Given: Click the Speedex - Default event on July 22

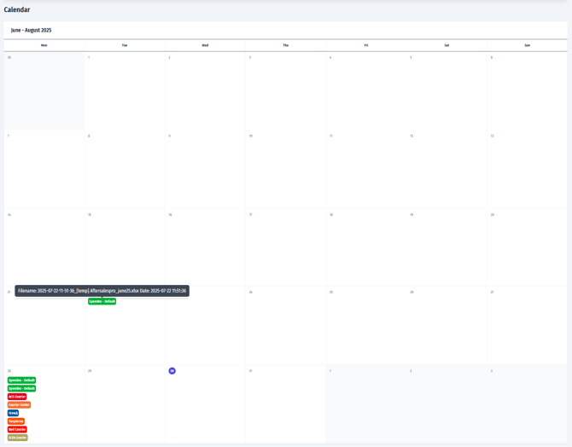Looking at the screenshot, I should point(102,301).
